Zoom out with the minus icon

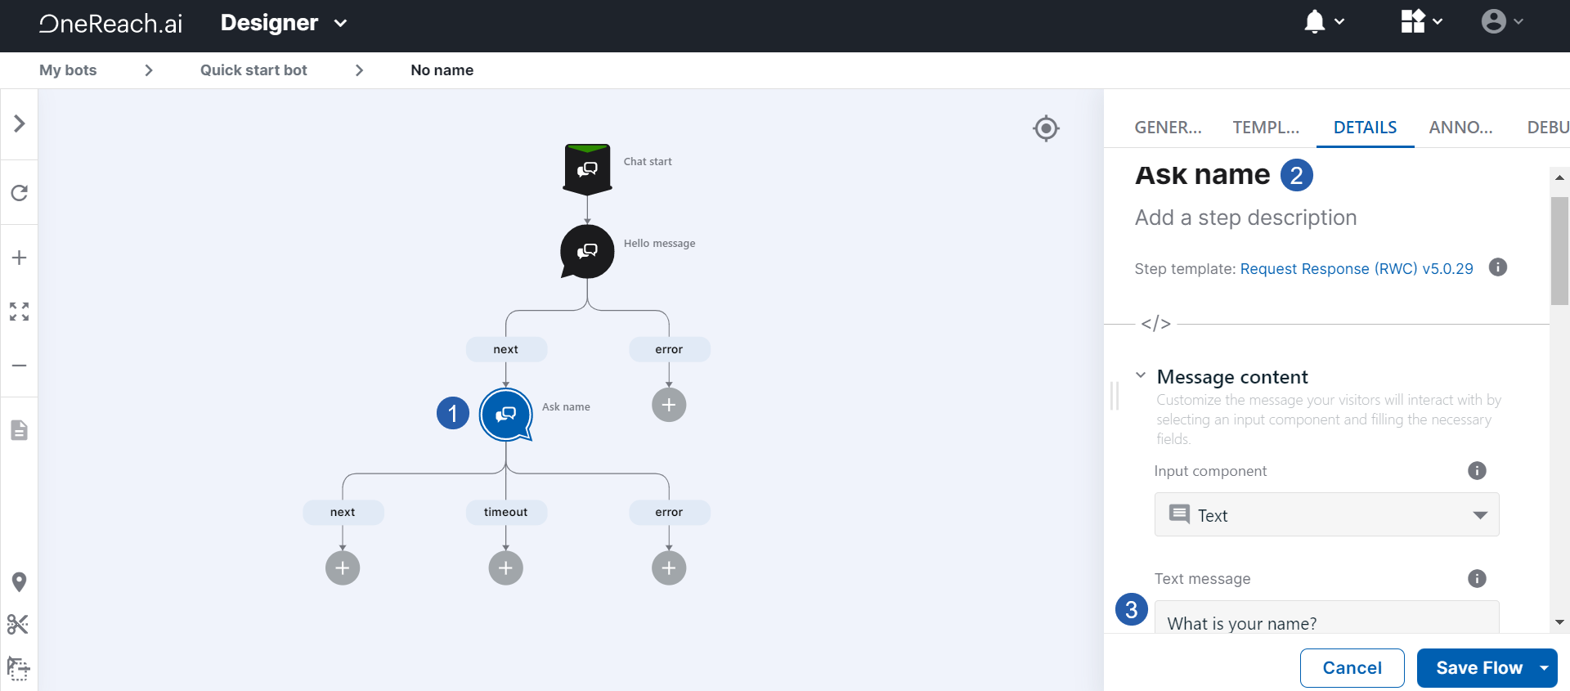coord(20,366)
